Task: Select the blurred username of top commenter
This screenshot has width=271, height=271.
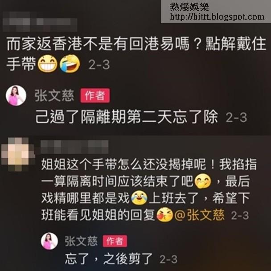Action: click(x=40, y=21)
